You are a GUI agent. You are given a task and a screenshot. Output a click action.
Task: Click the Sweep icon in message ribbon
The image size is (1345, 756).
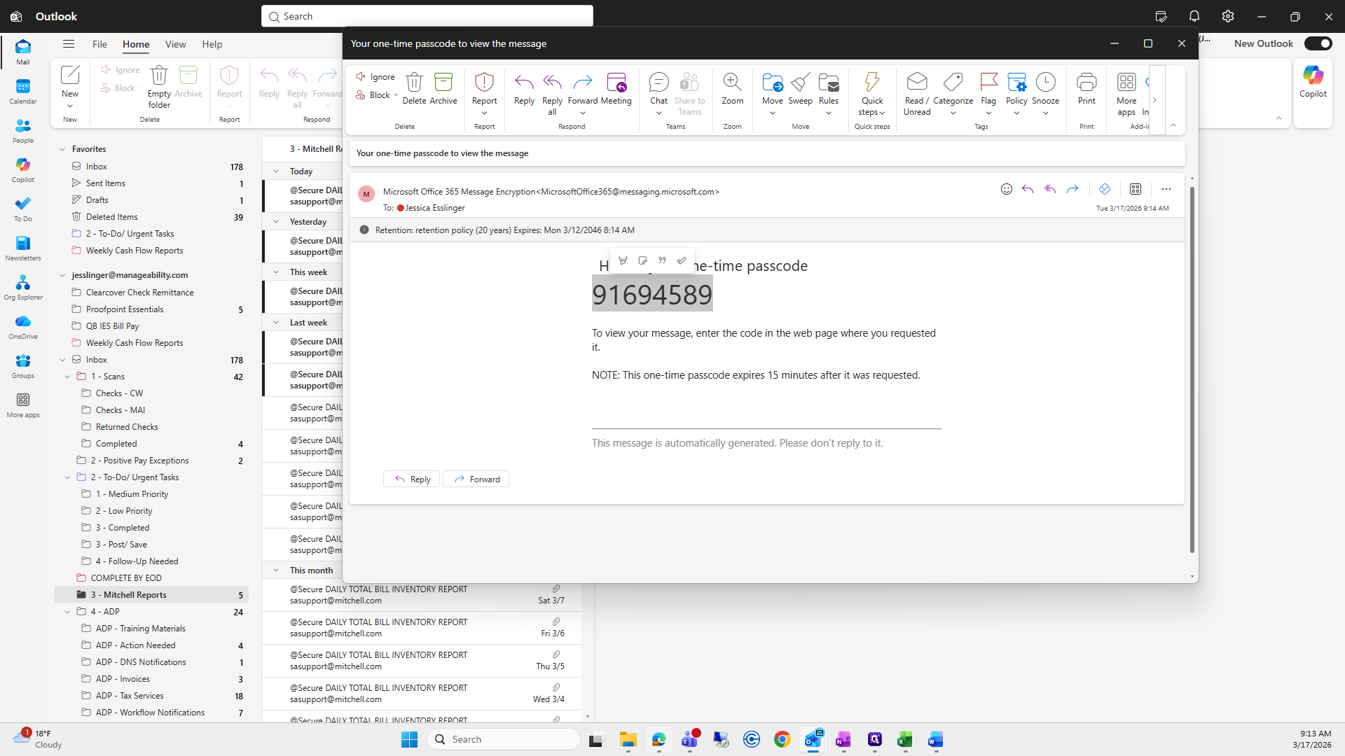tap(800, 83)
